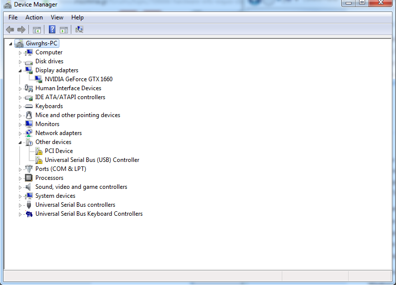Viewport: 396px width, 285px height.
Task: Click the mouse icon for pointing devices
Action: click(x=29, y=115)
